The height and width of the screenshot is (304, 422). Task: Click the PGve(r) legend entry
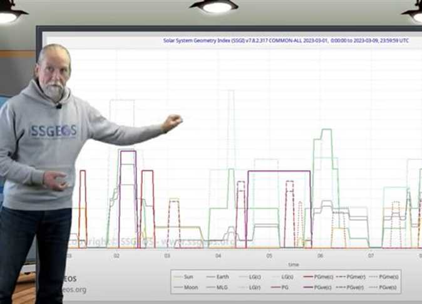[351, 287]
